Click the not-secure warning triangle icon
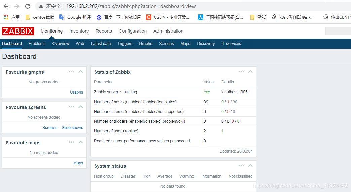This screenshot has height=192, width=351. pos(41,6)
